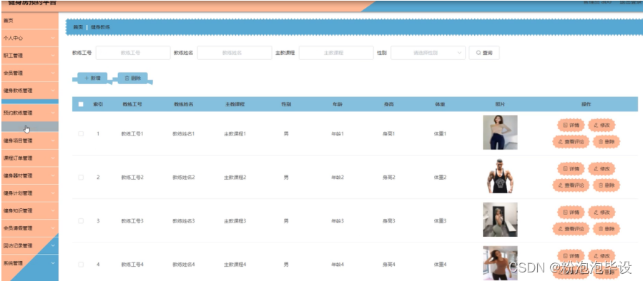Click the 年龄2 cell
This screenshot has height=281, width=643.
338,178
